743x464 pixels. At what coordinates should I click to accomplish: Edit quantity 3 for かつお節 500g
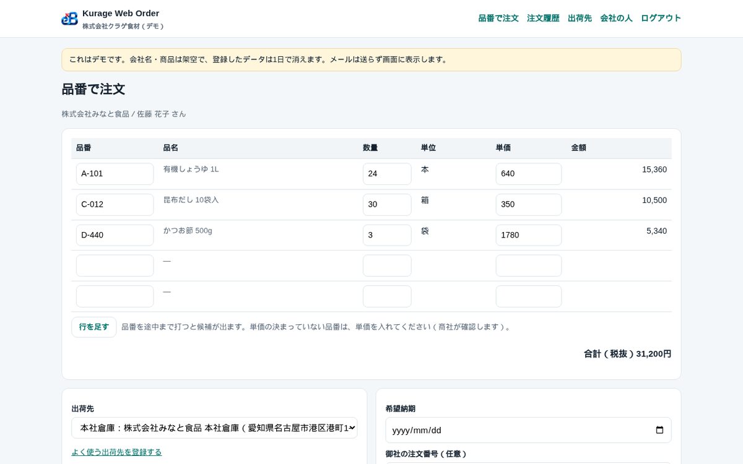(x=387, y=235)
